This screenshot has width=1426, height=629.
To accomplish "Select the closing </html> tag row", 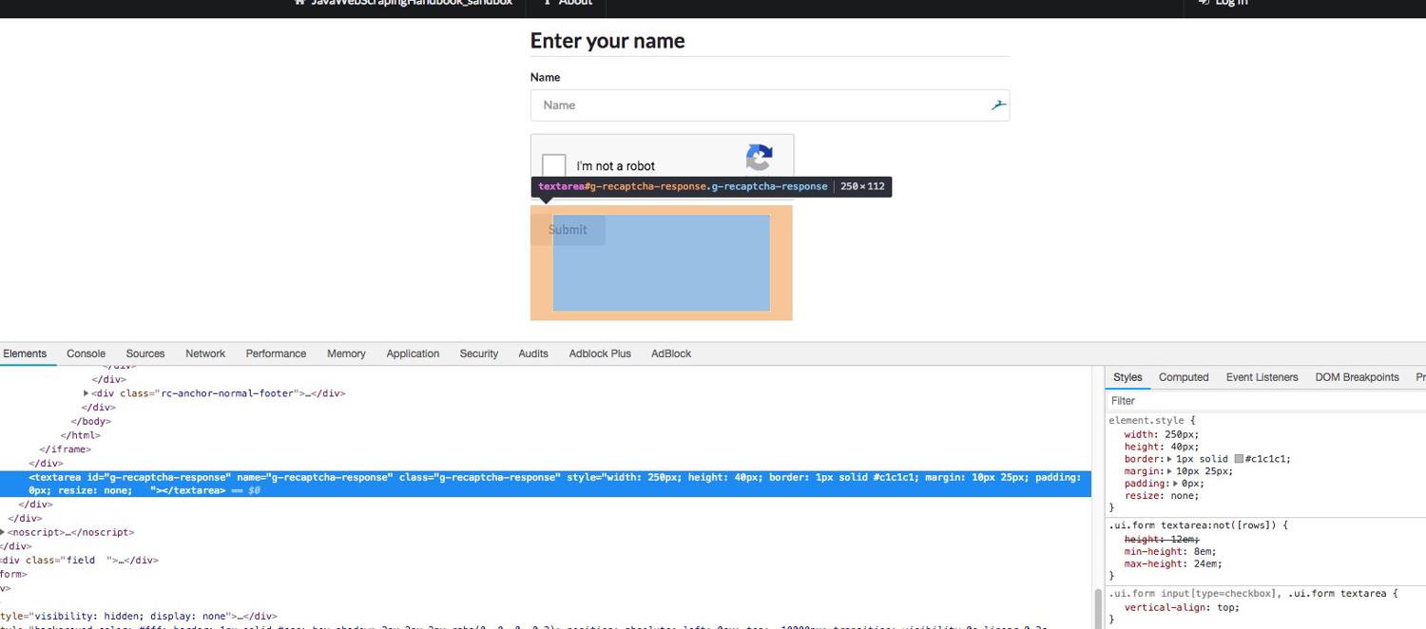I will 80,435.
